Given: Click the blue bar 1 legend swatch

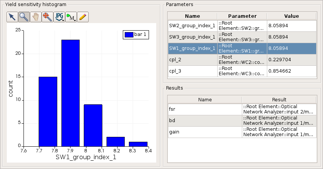Looking at the screenshot, I should pyautogui.click(x=129, y=34).
